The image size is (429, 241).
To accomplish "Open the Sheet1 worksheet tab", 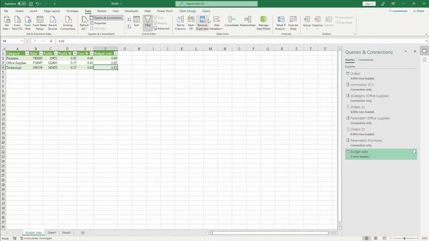I will coord(52,233).
